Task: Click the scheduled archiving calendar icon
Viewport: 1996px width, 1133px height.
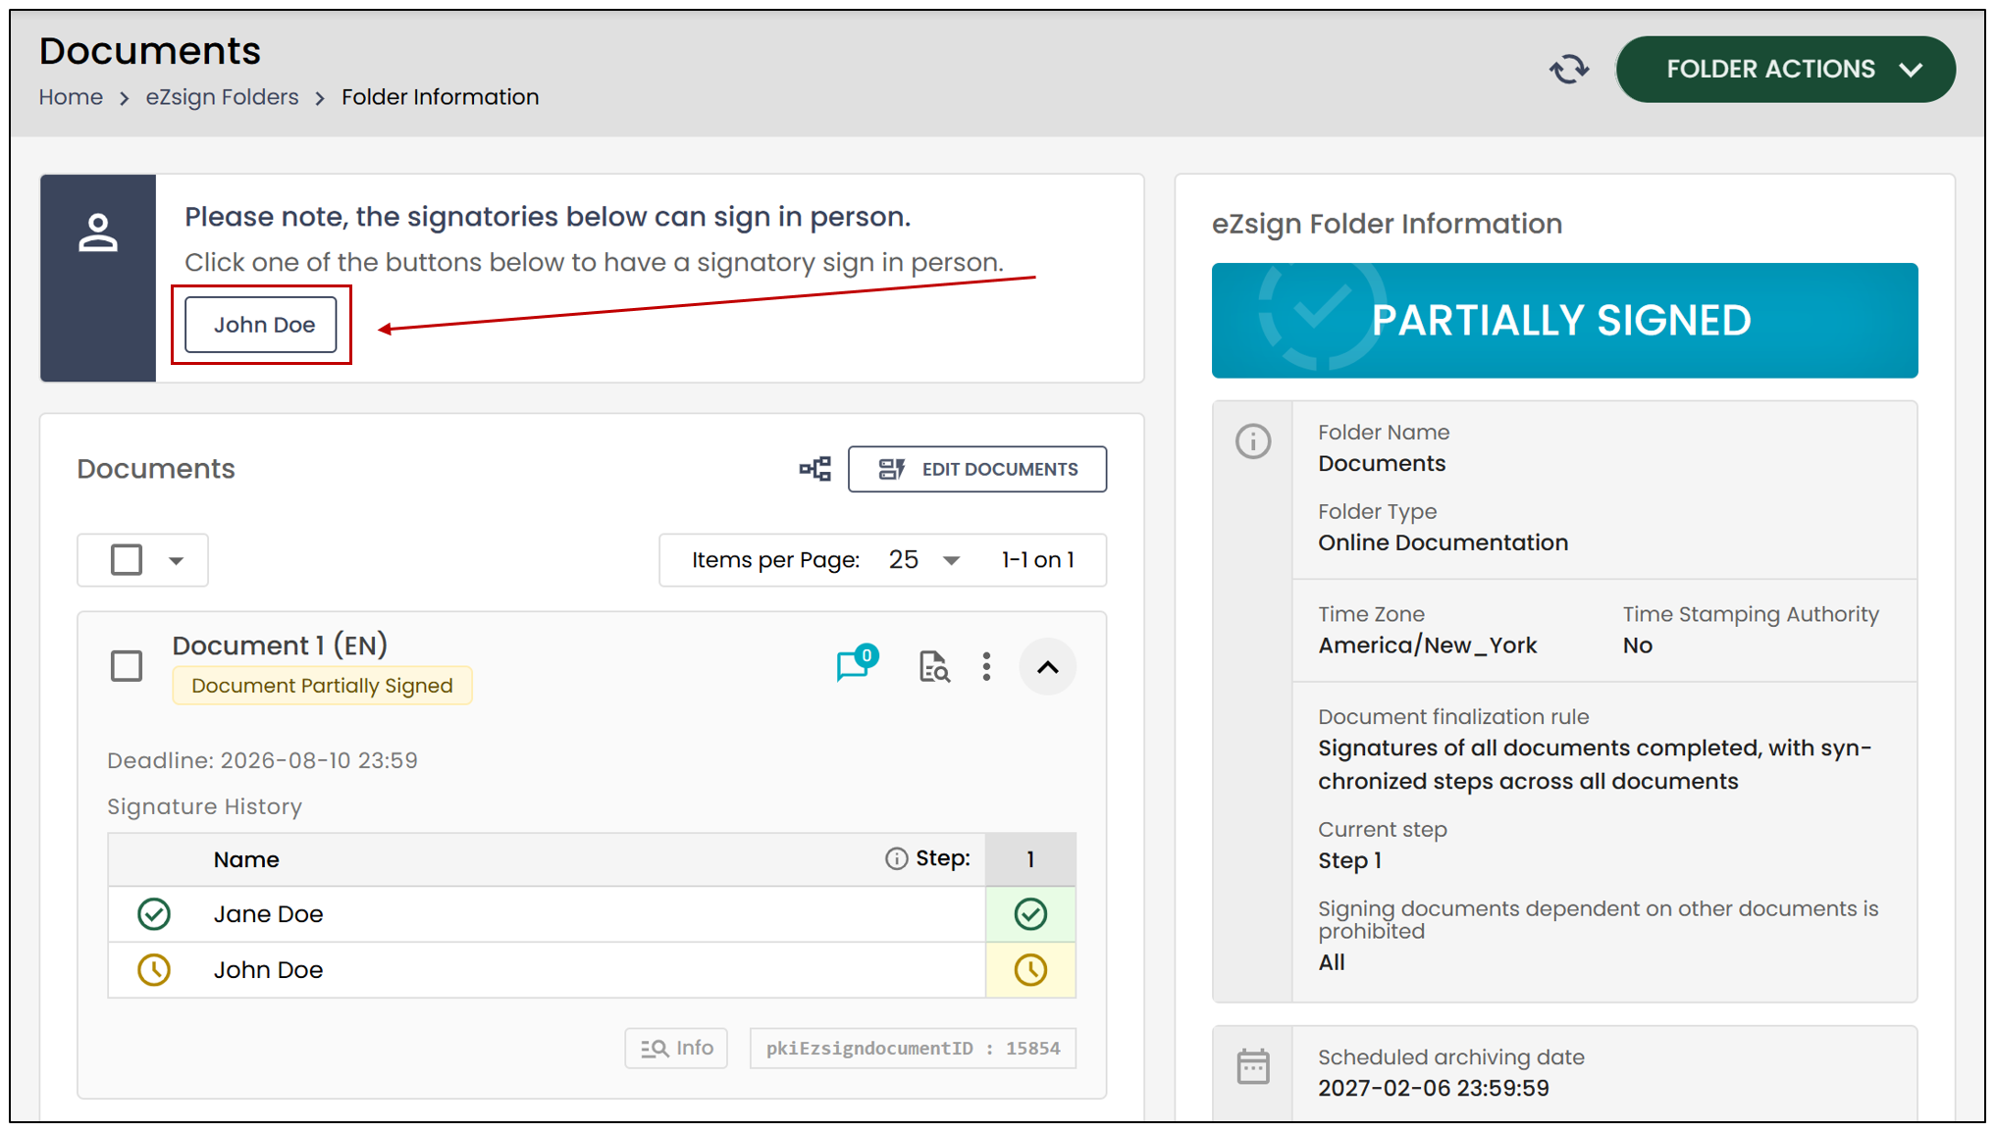Action: click(x=1253, y=1066)
